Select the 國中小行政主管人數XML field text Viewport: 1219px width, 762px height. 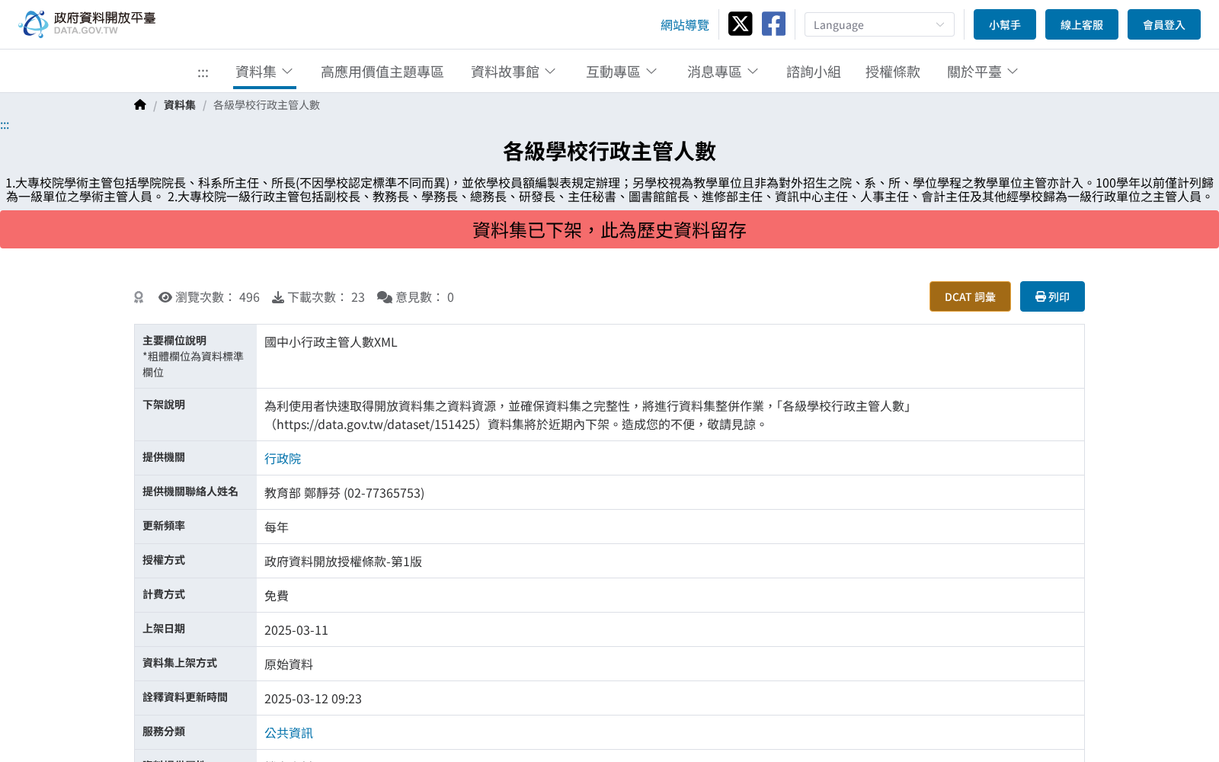pyautogui.click(x=331, y=343)
